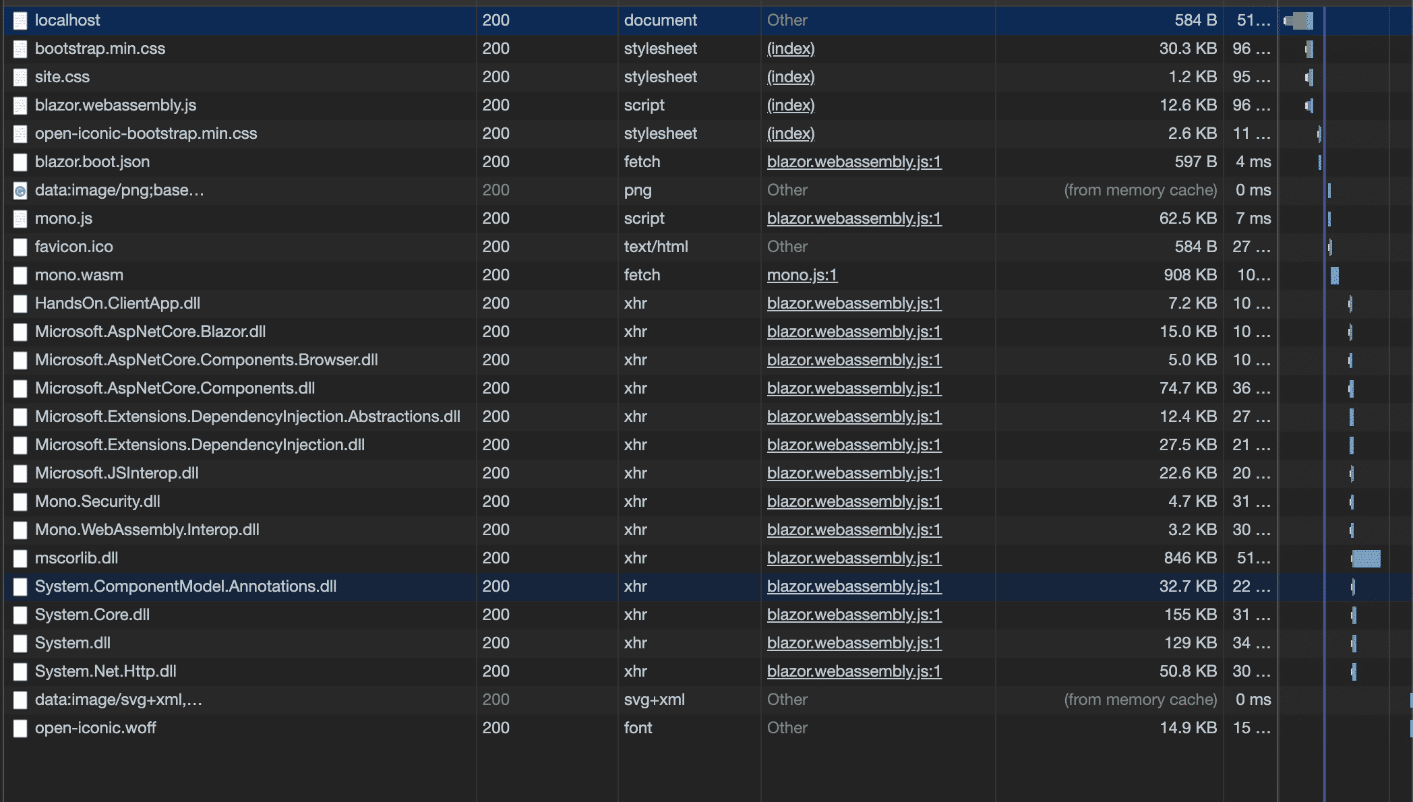Select the HandsOn.ClientApp.dll request row
Viewport: 1413px width, 802px height.
[117, 303]
